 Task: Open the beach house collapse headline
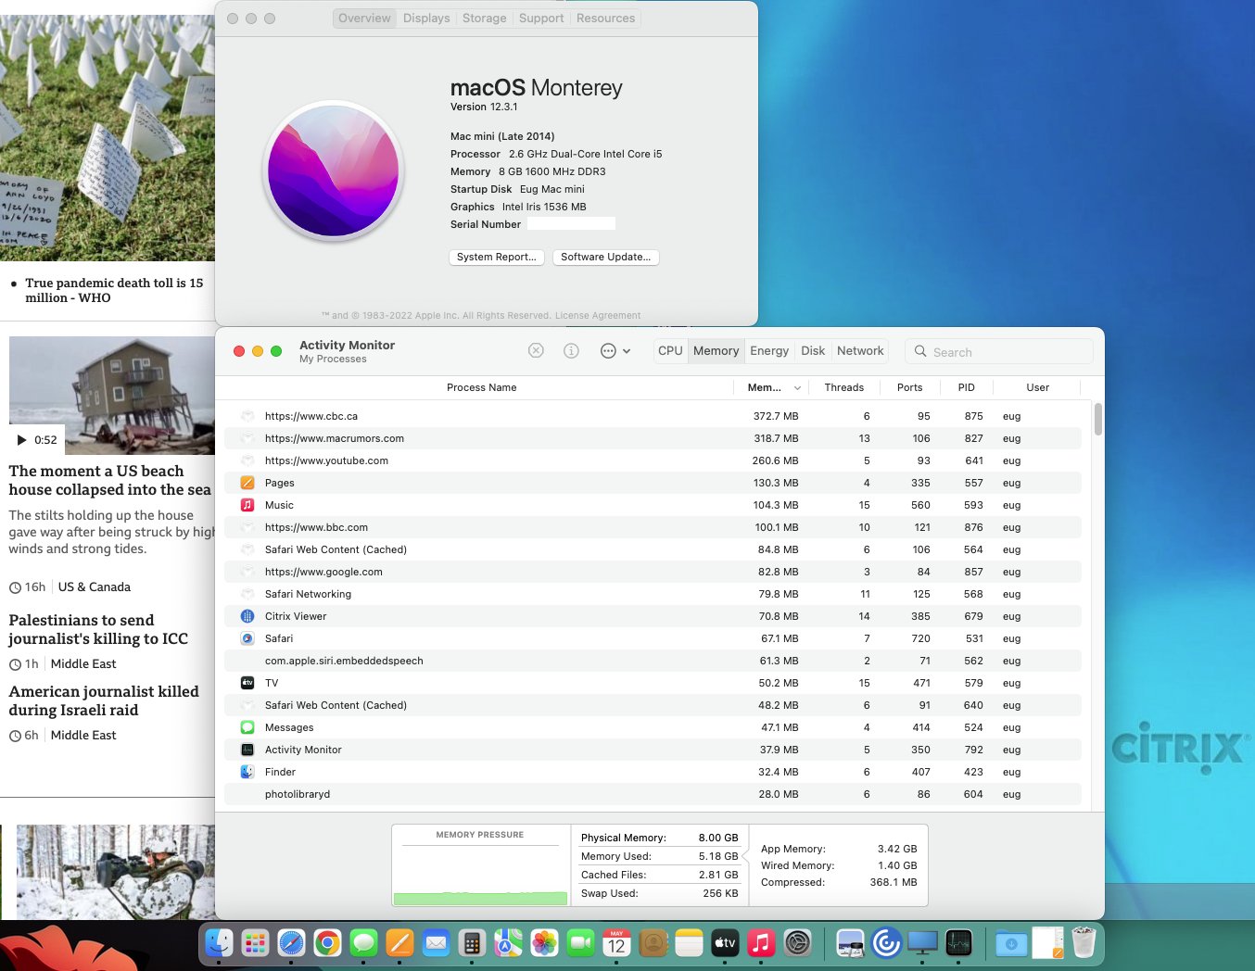pyautogui.click(x=110, y=480)
